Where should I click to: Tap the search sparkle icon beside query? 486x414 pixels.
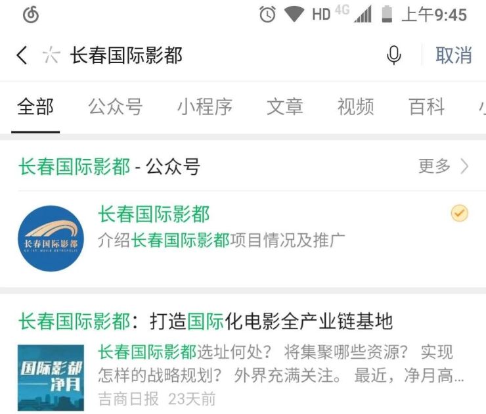(51, 55)
